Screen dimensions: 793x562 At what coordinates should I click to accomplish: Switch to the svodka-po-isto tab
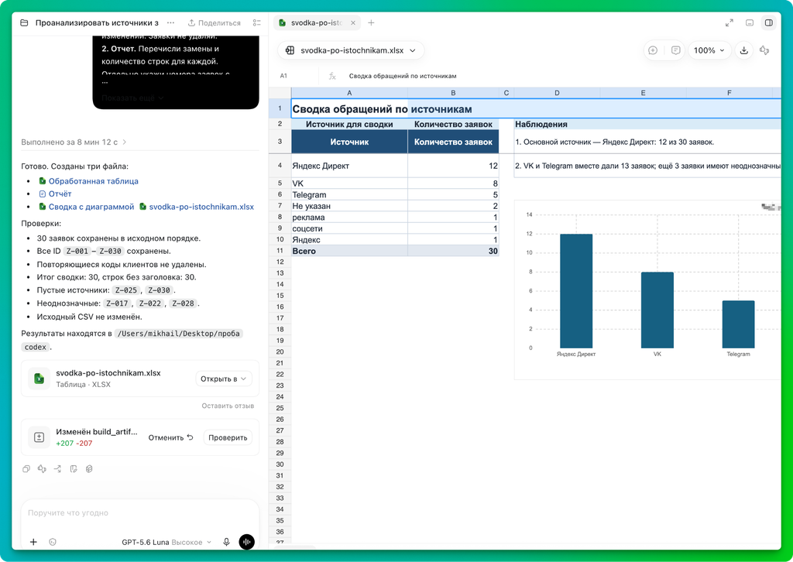point(316,22)
